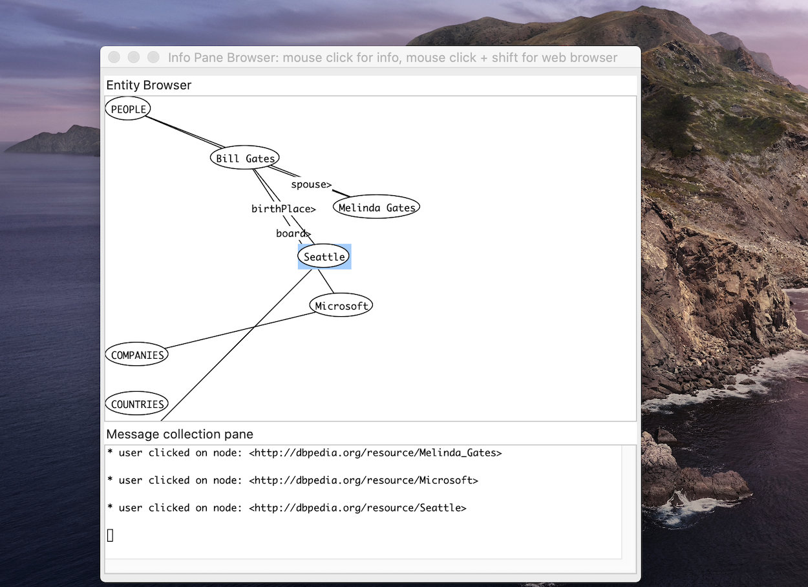Click the birthPlace> relationship label
This screenshot has width=808, height=587.
click(283, 209)
